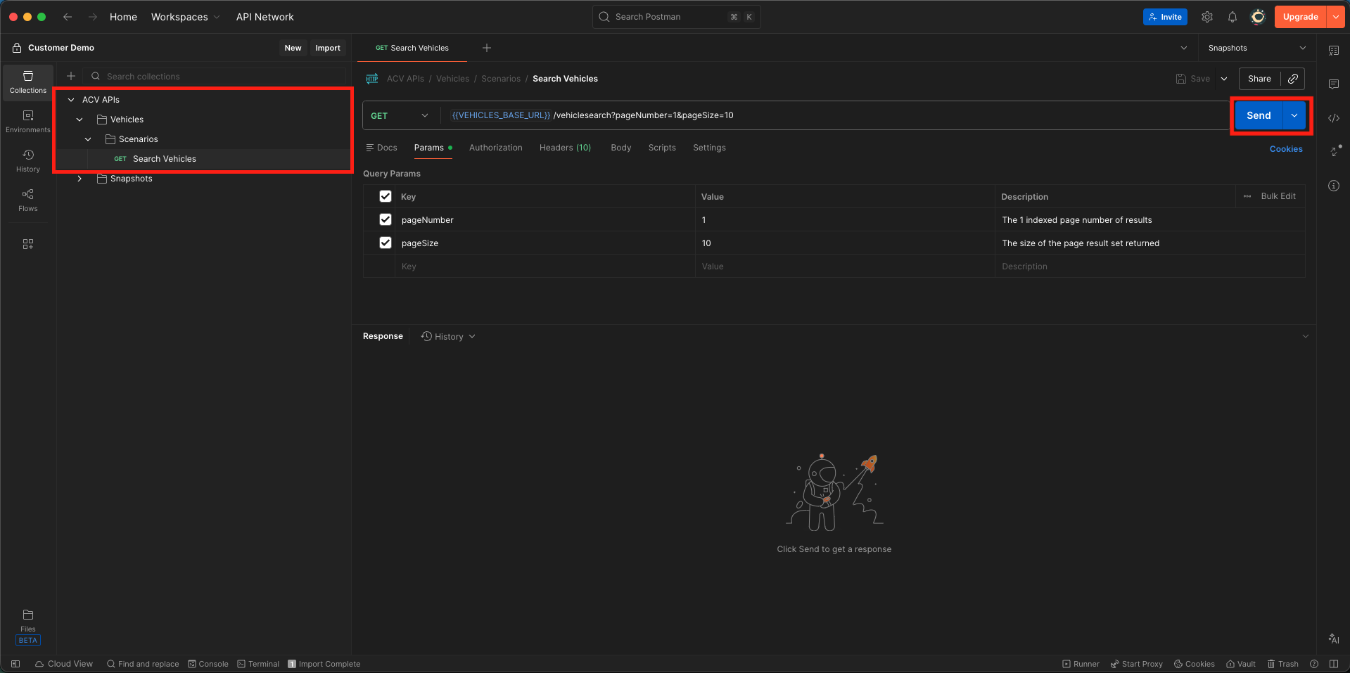
Task: Uncheck the pageSize query parameter
Action: click(x=386, y=243)
